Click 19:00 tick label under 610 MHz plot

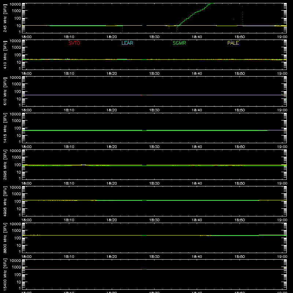[282, 110]
